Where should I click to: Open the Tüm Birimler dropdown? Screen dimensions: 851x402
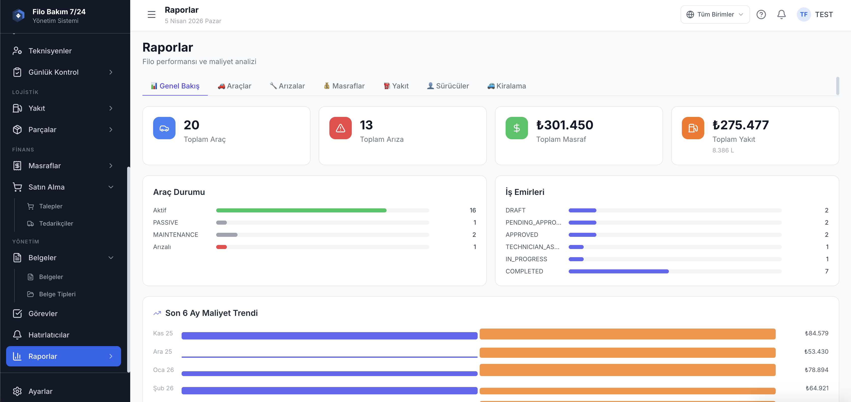715,14
